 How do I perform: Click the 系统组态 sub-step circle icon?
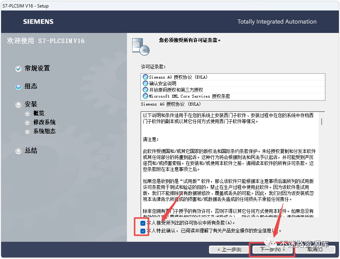pyautogui.click(x=27, y=132)
